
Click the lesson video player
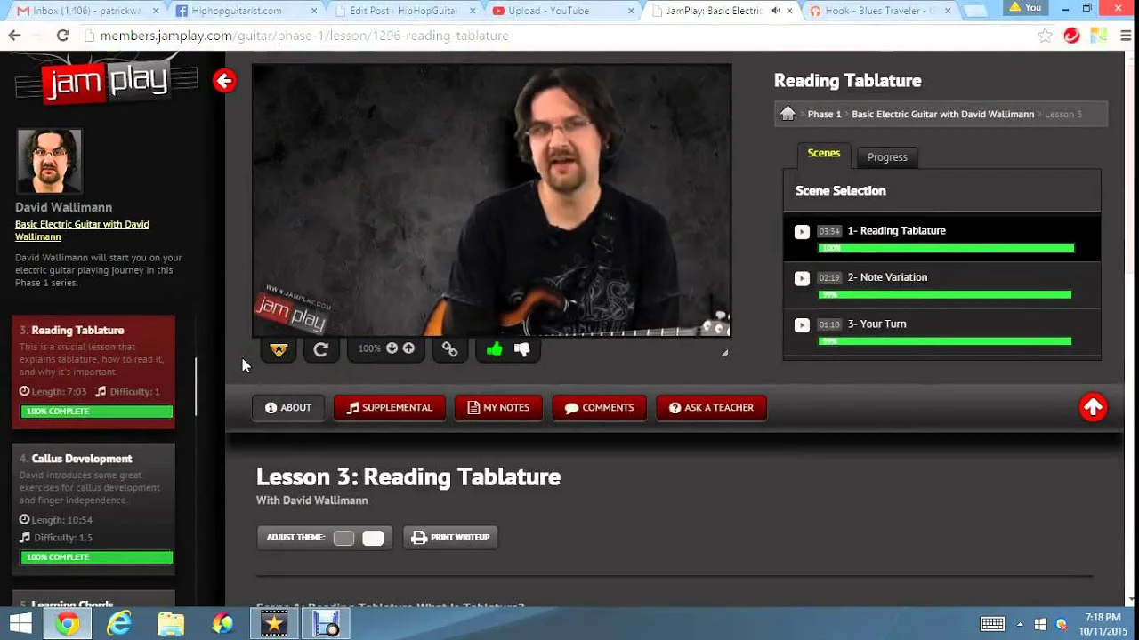(x=491, y=200)
